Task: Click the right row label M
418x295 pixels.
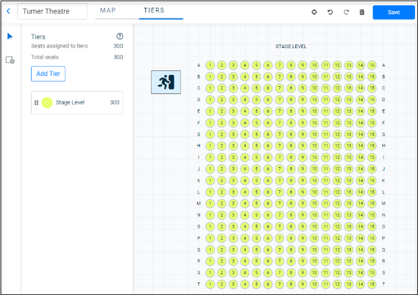Action: click(x=383, y=203)
